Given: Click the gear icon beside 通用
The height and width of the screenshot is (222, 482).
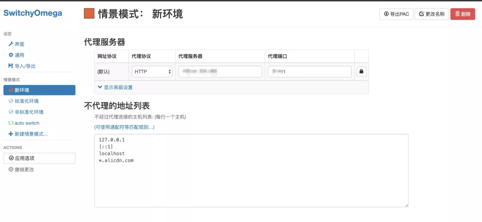Looking at the screenshot, I should click(x=11, y=55).
